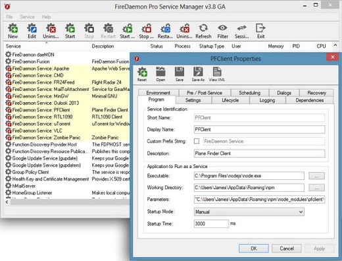This screenshot has height=261, width=342.
Task: Switch to the Dialogs tab
Action: tap(284, 92)
